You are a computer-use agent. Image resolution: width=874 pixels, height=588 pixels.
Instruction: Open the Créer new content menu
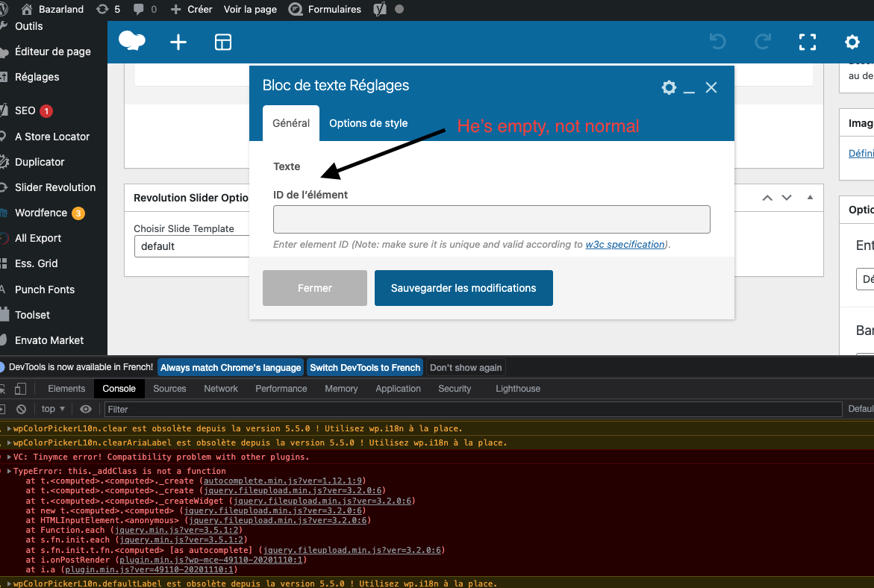[191, 9]
